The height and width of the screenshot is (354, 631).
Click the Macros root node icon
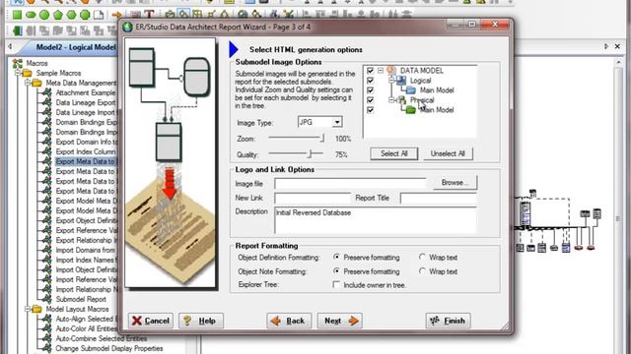[18, 63]
